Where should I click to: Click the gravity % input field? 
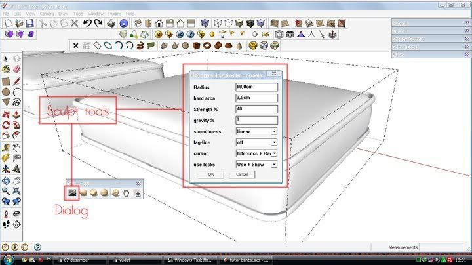pos(256,120)
